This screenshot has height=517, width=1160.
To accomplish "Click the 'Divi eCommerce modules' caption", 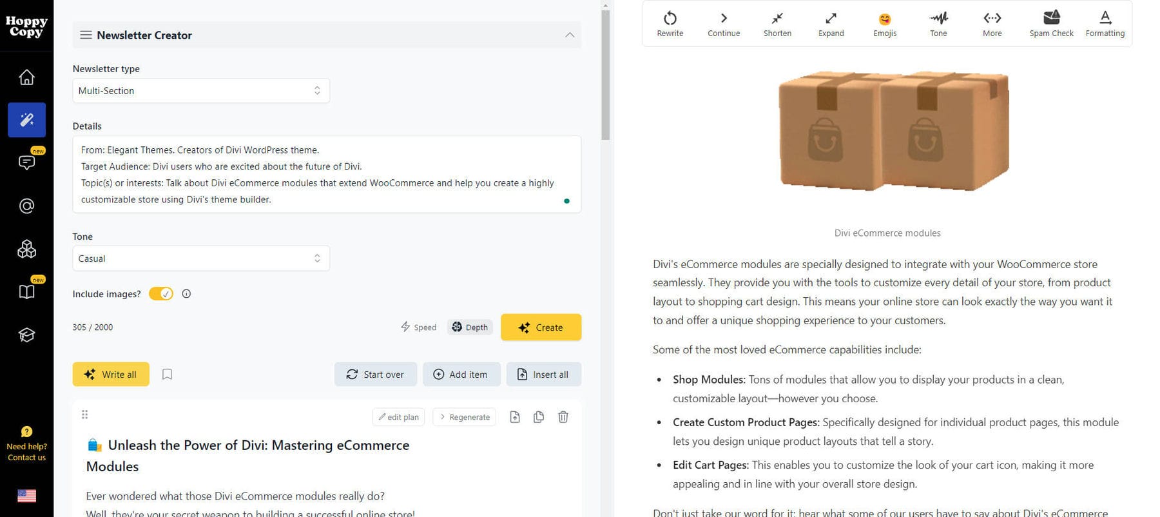I will coord(887,233).
